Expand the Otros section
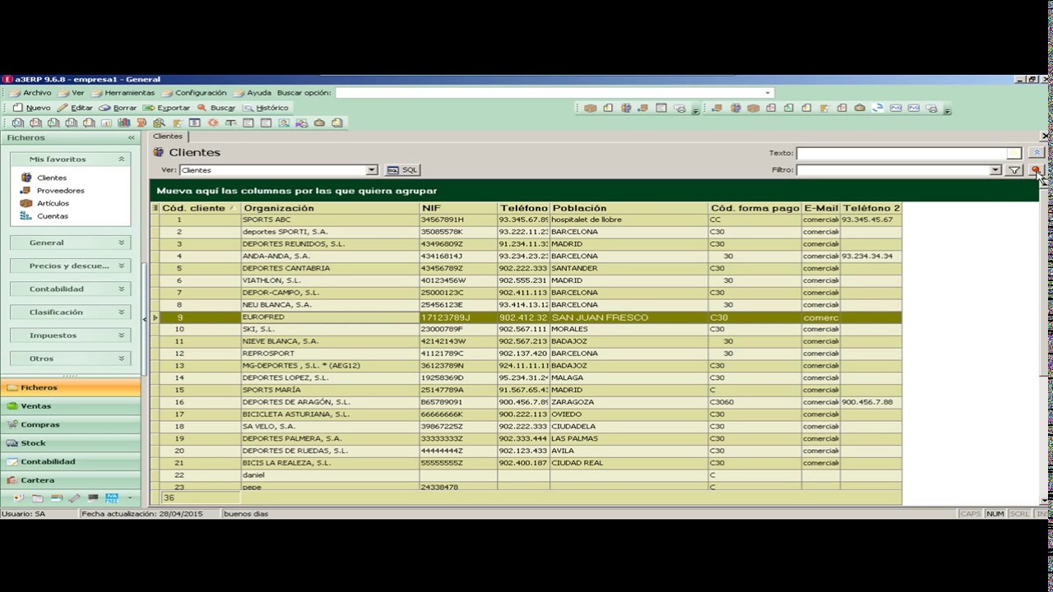 tap(70, 358)
